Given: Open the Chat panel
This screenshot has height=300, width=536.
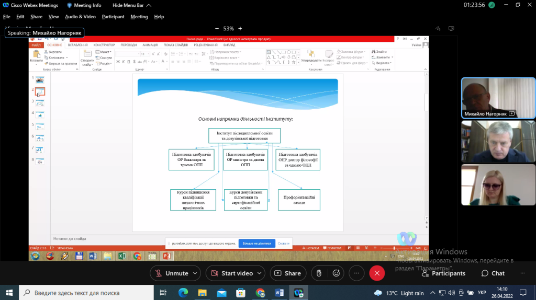Looking at the screenshot, I should (493, 273).
